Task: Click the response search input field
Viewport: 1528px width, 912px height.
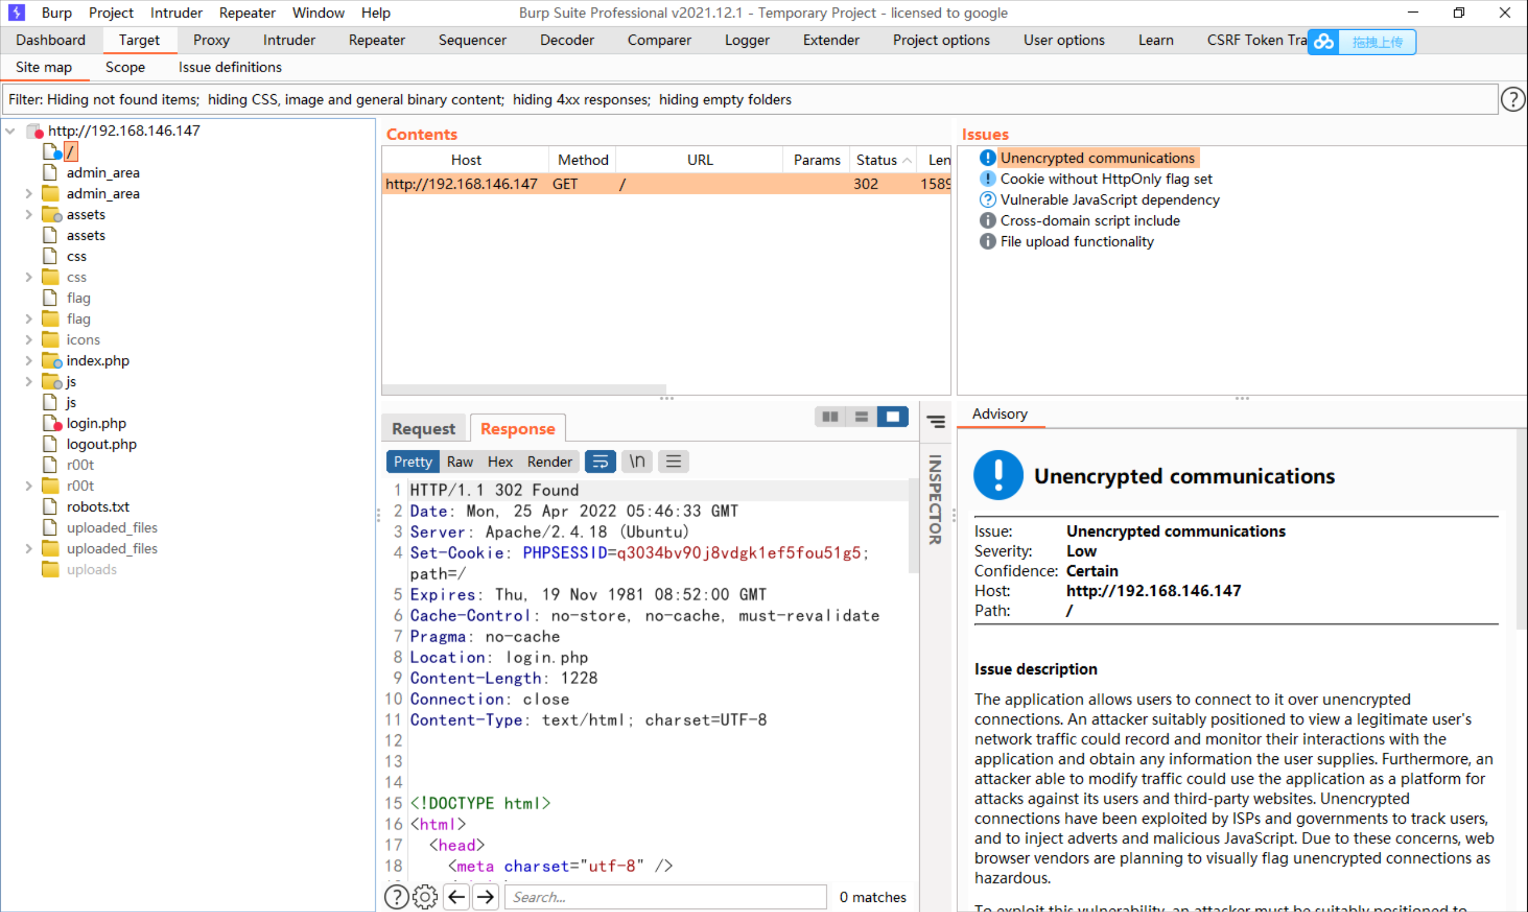Action: (665, 896)
